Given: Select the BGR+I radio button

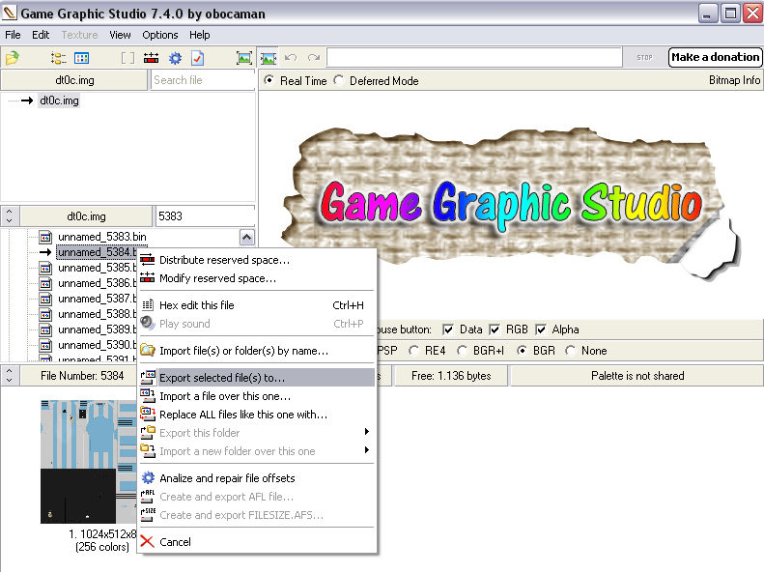Looking at the screenshot, I should point(462,351).
